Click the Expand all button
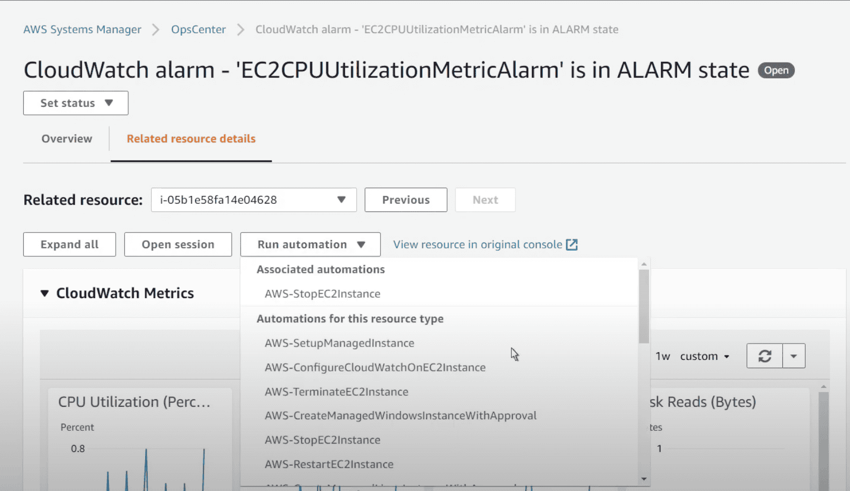Image resolution: width=850 pixels, height=491 pixels. point(70,244)
